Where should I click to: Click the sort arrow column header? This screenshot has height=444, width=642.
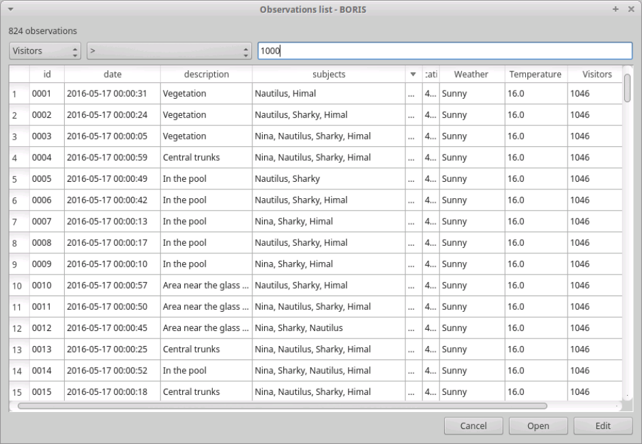point(413,74)
